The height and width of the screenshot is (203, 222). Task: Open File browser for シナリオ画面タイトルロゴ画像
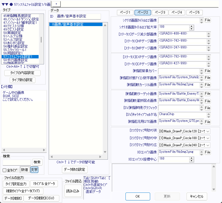point(208,20)
